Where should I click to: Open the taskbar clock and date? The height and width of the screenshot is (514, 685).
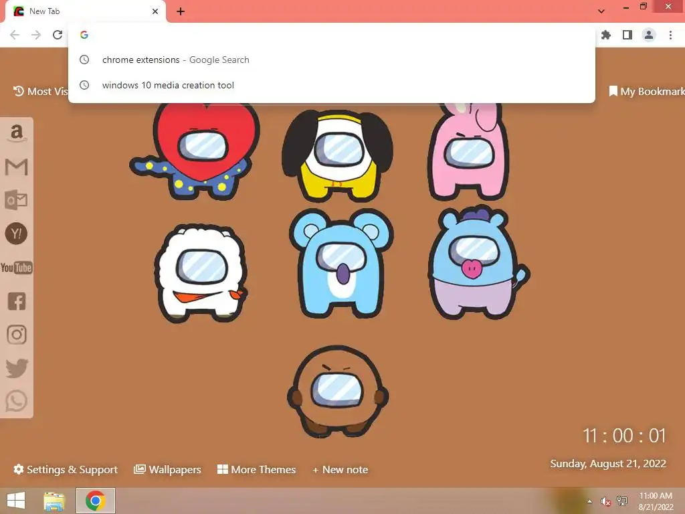click(656, 501)
